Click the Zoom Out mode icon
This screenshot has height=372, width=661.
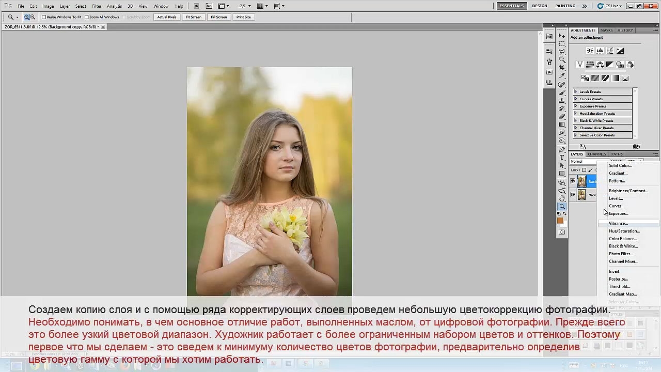(33, 17)
